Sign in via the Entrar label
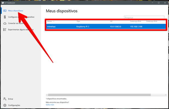Screen dimensions: 169x109 pyautogui.click(x=11, y=99)
